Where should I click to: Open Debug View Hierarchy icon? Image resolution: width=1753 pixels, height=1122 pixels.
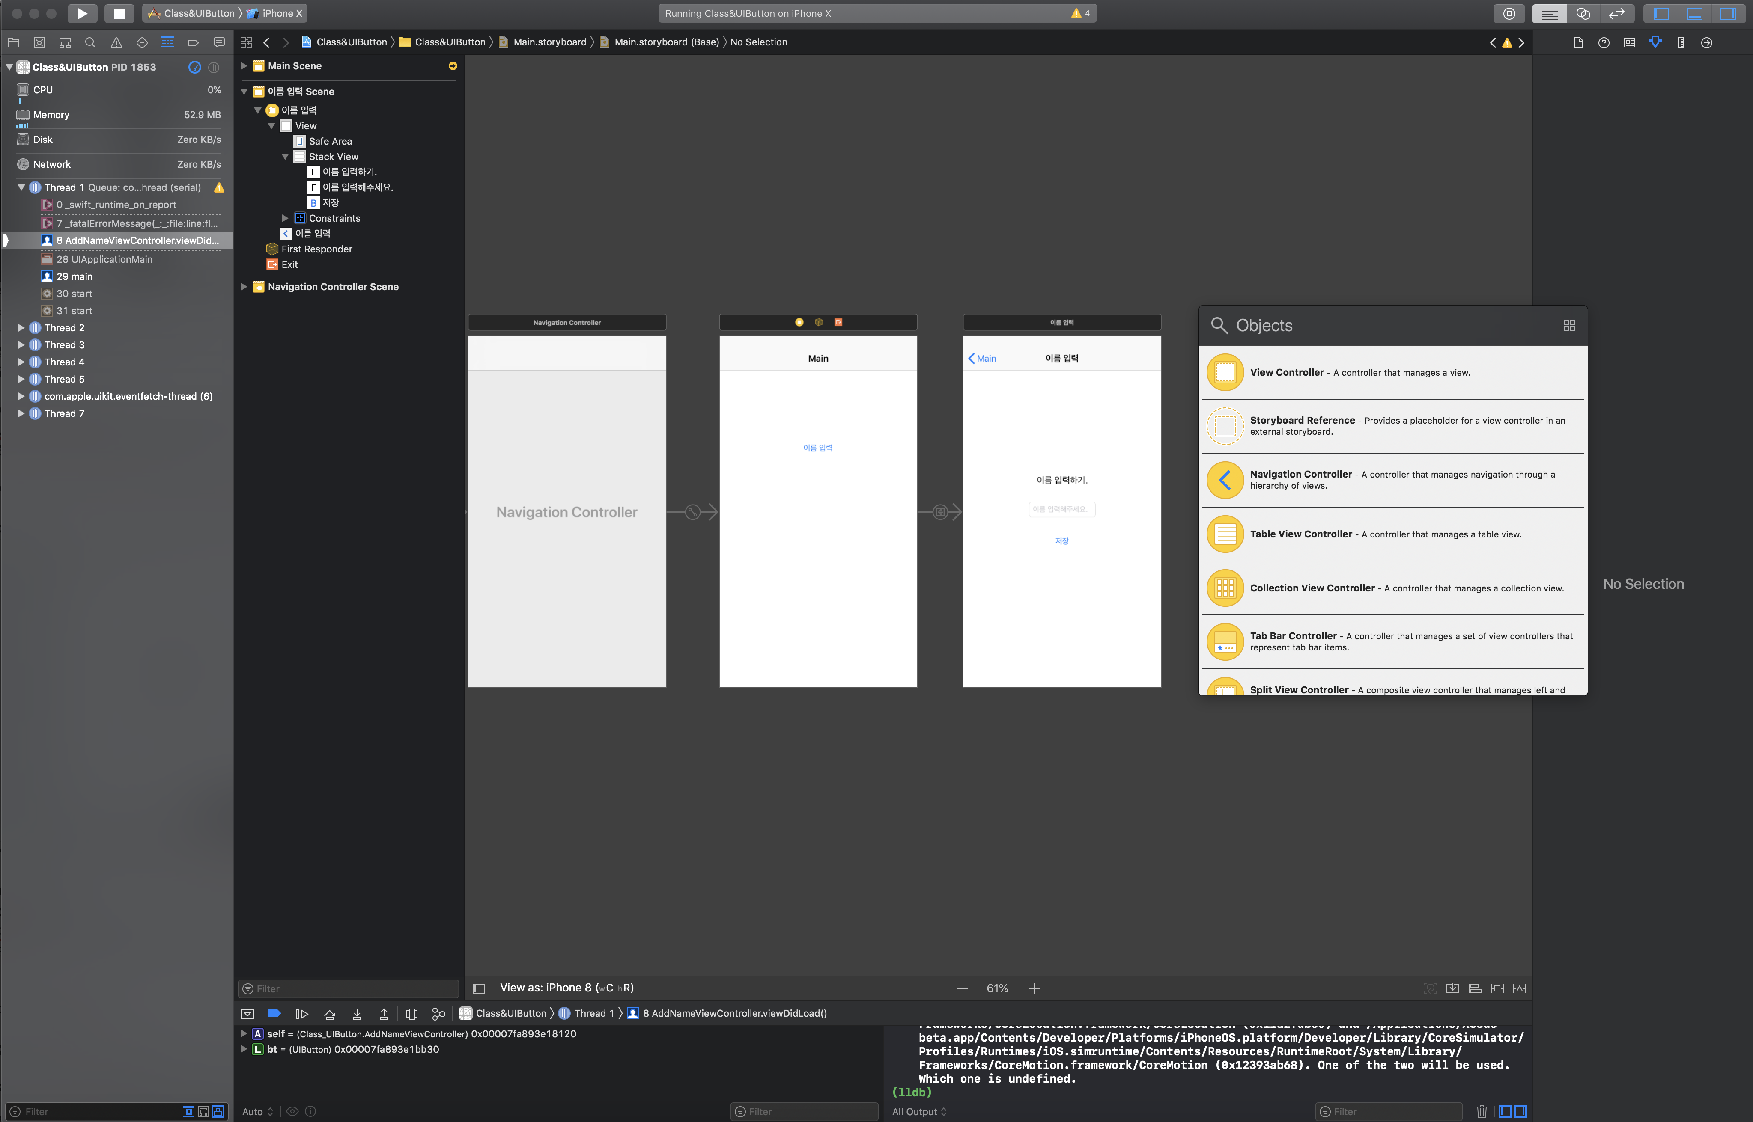click(x=412, y=1013)
